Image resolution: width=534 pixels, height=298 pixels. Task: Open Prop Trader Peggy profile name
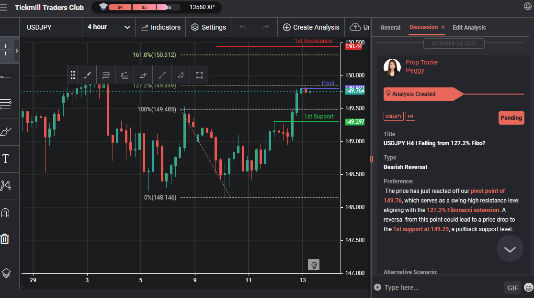(x=421, y=66)
